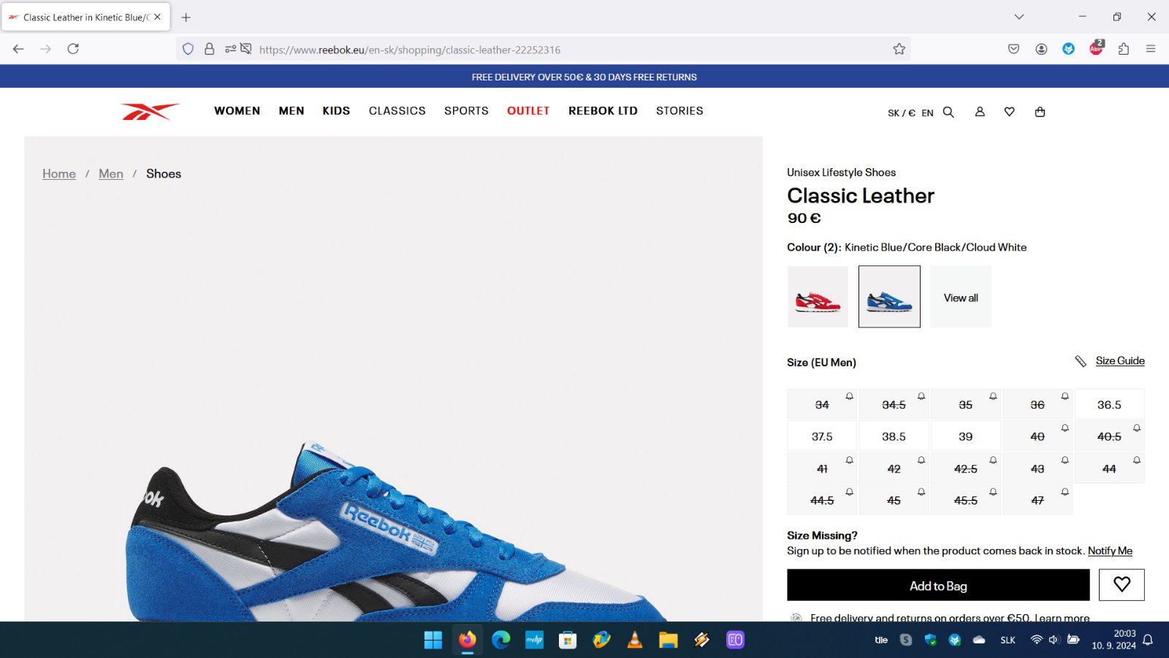
Task: Select the red colour shoe swatch
Action: pyautogui.click(x=818, y=297)
